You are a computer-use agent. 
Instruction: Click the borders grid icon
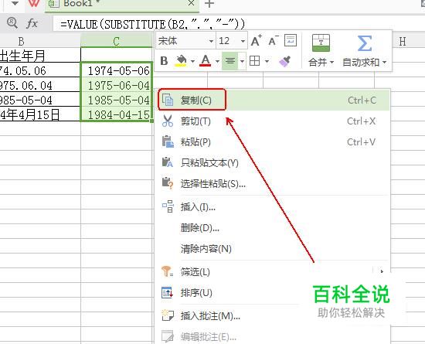(x=254, y=61)
